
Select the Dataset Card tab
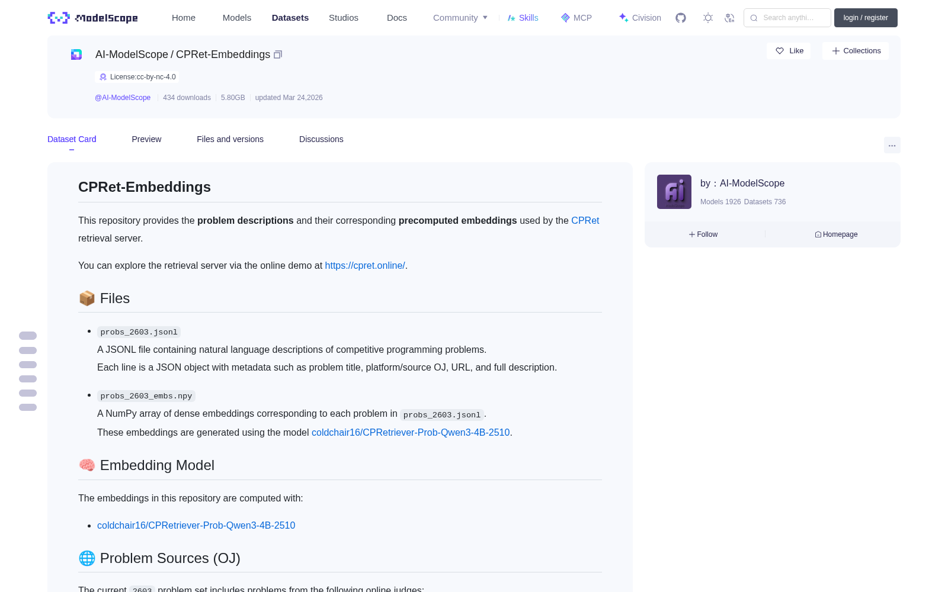coord(72,139)
